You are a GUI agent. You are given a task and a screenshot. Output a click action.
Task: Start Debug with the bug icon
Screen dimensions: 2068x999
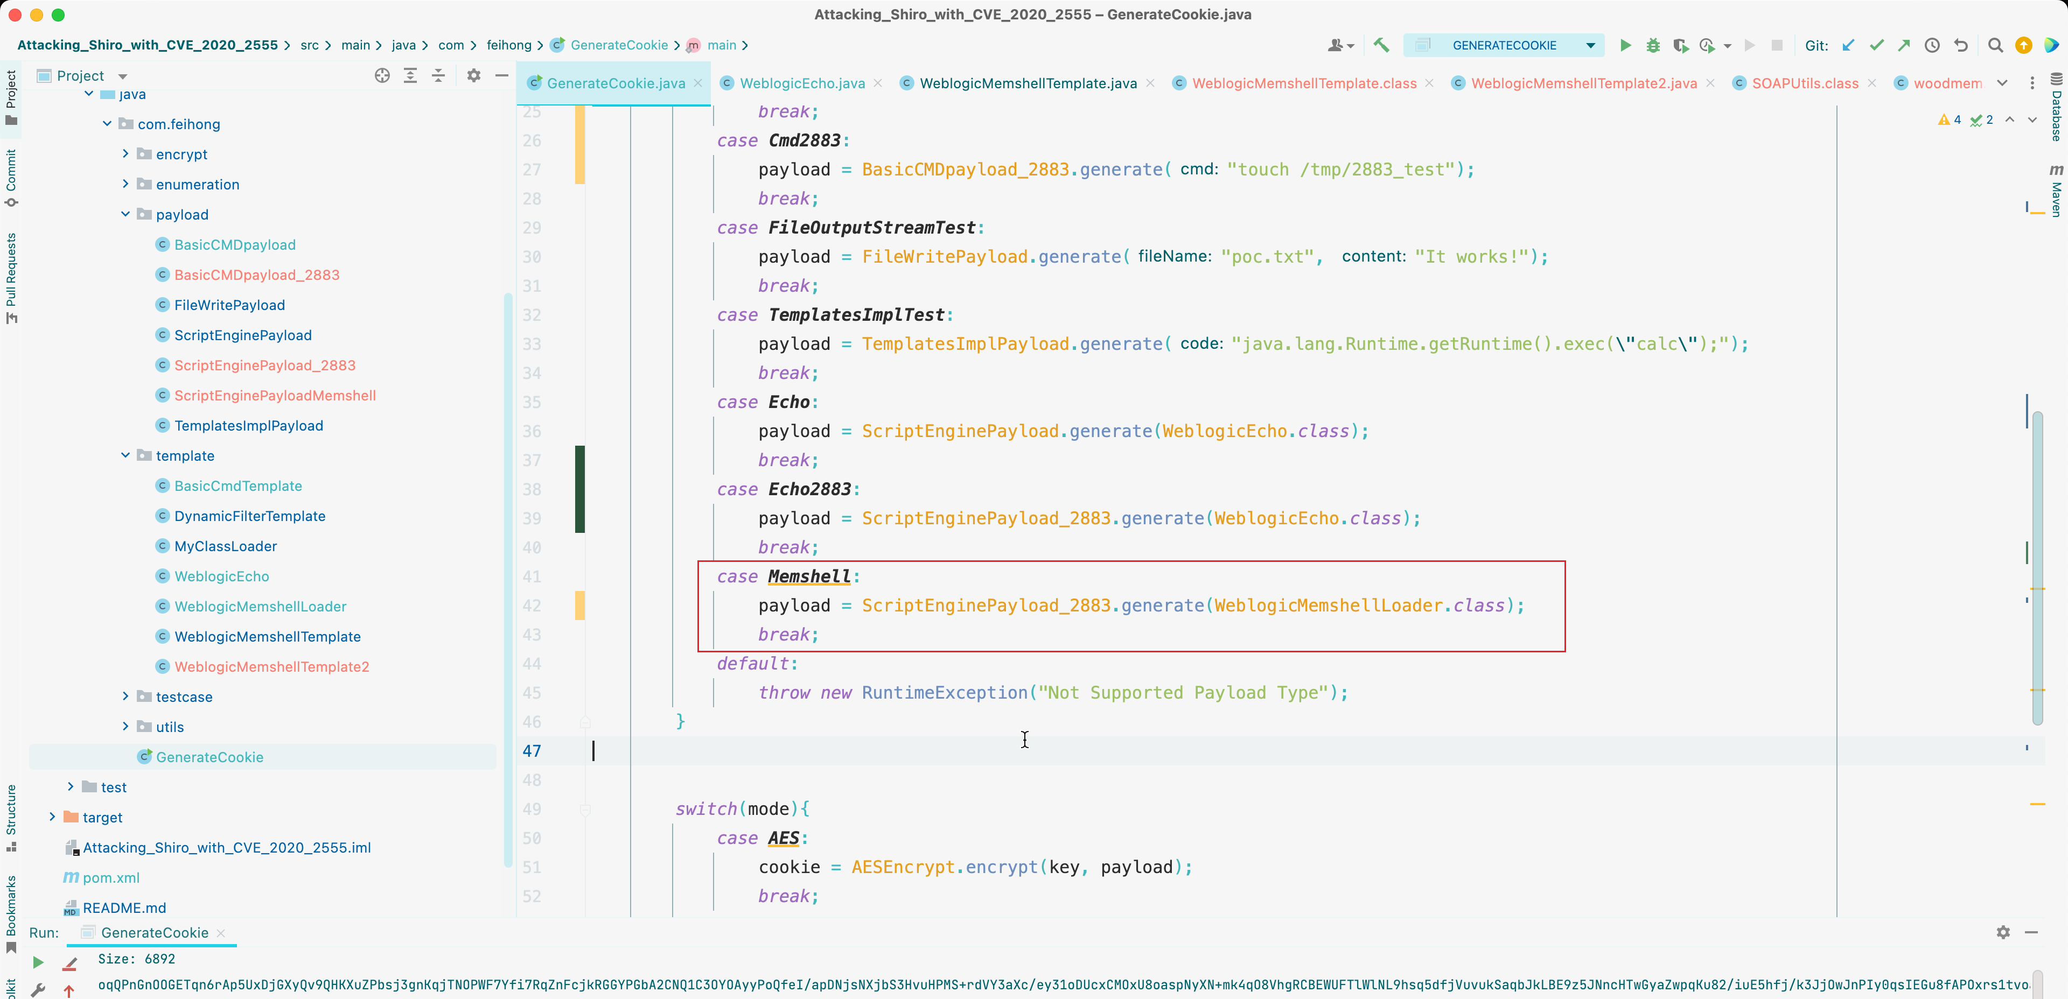1652,45
